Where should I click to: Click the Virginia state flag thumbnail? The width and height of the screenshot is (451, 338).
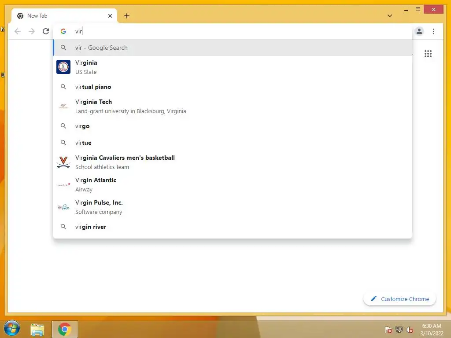point(63,67)
